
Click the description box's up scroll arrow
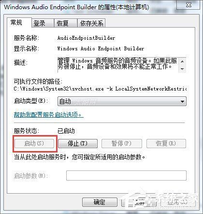[182, 61]
